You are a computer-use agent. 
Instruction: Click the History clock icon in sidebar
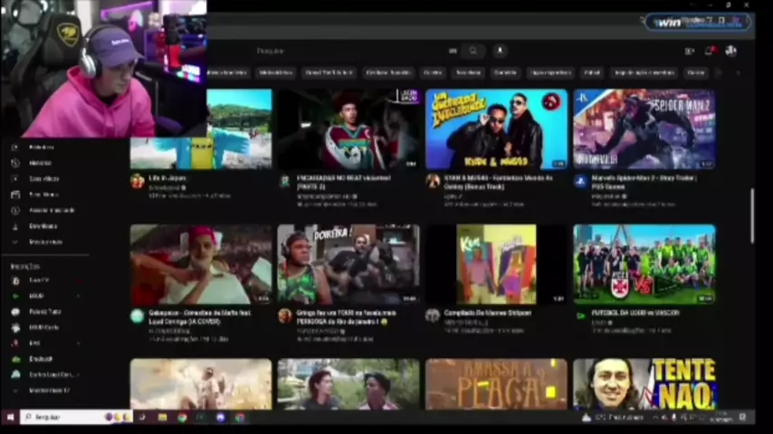pos(15,163)
